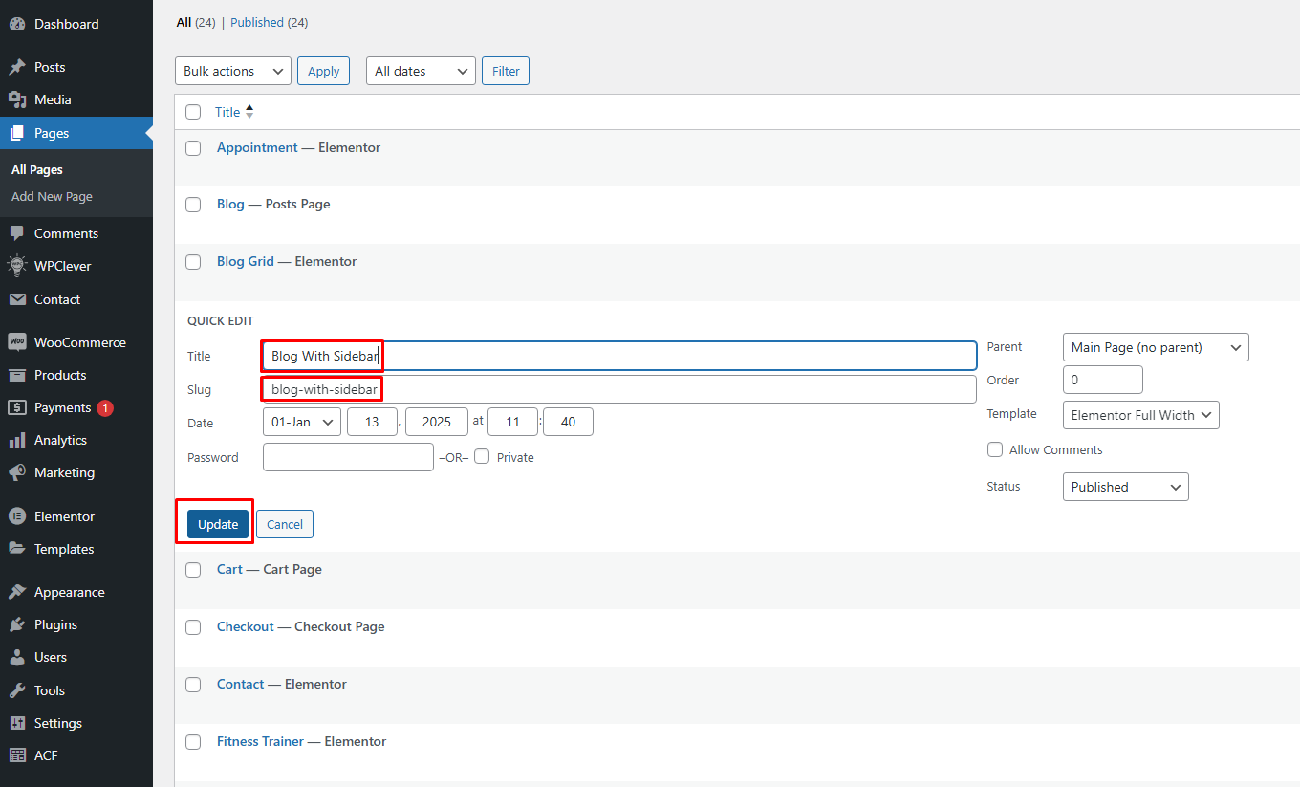Click the Apply bulk action button

pos(324,71)
